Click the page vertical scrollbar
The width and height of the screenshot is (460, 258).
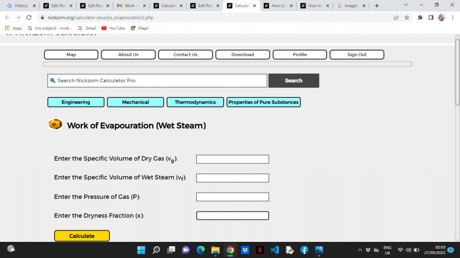[x=457, y=72]
